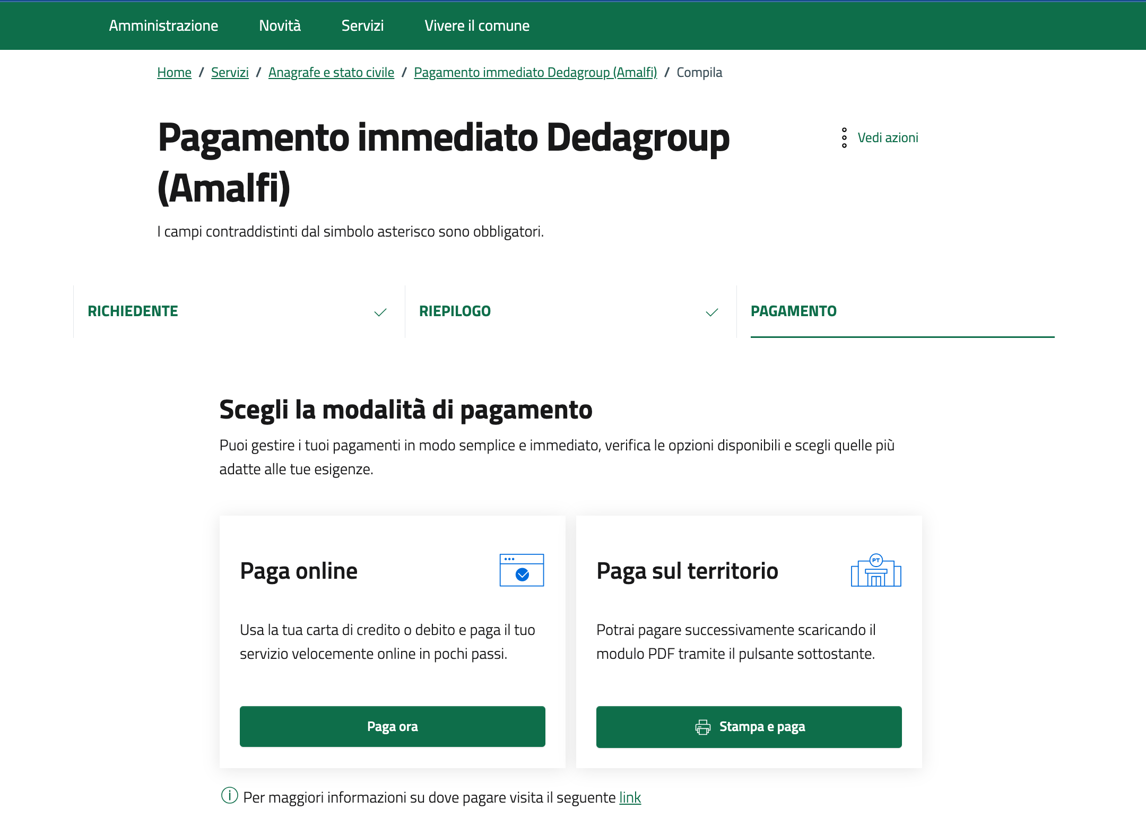This screenshot has width=1146, height=818.
Task: Open the Novità menu item
Action: pos(280,25)
